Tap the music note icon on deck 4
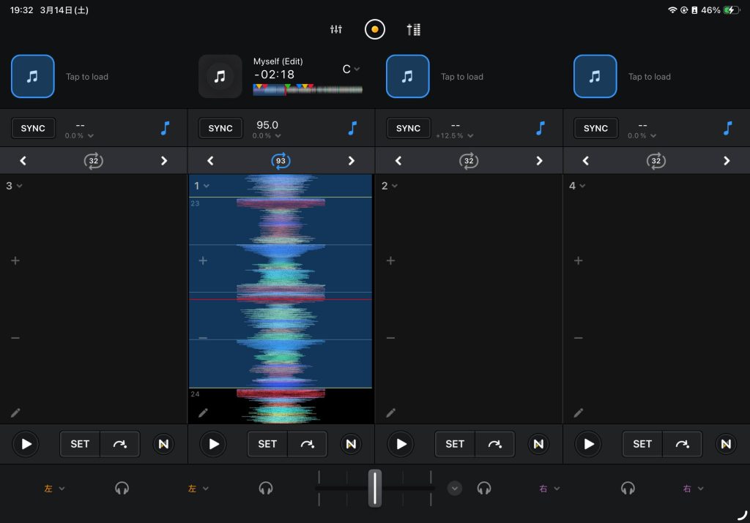 [x=727, y=128]
